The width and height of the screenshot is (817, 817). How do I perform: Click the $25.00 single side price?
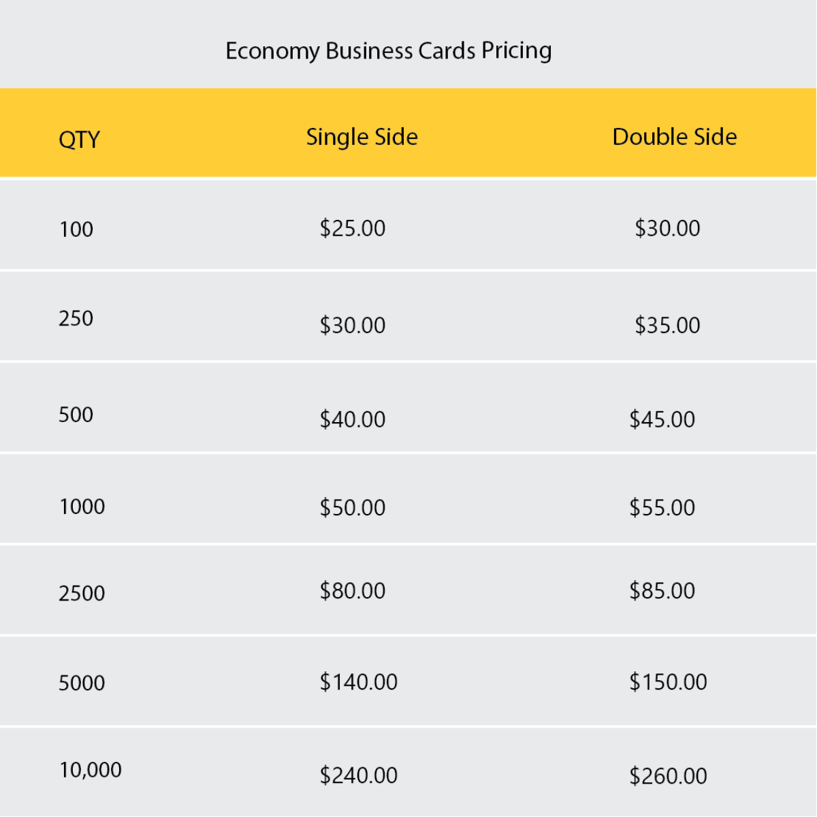(x=353, y=228)
